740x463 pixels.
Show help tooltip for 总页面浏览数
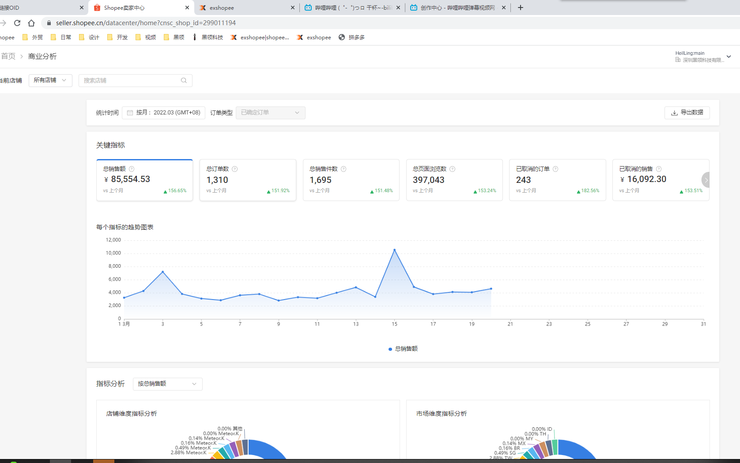(452, 169)
